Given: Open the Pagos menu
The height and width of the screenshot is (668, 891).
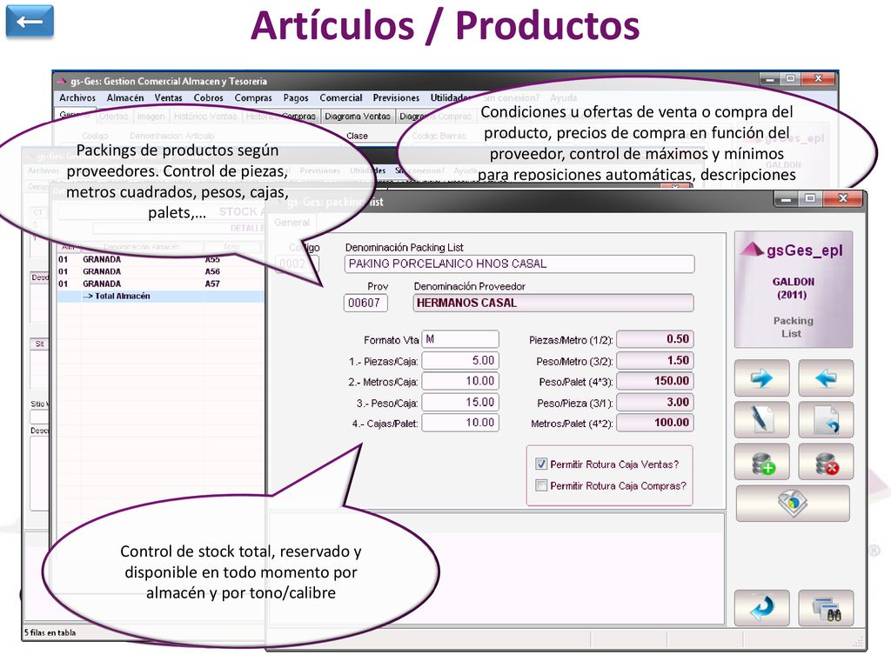Looking at the screenshot, I should point(296,97).
